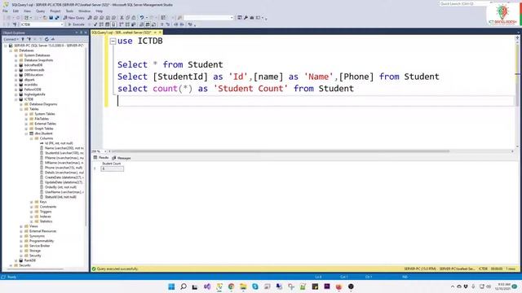
Task: Open the Tools menu
Action: (x=69, y=11)
